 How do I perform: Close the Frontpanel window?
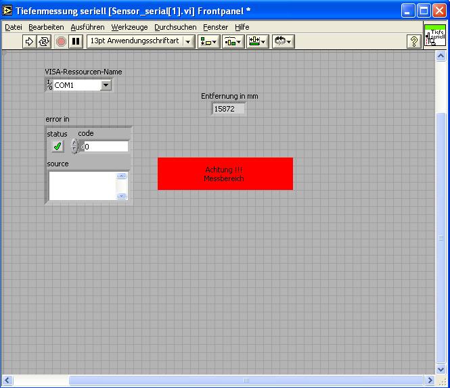(x=439, y=11)
